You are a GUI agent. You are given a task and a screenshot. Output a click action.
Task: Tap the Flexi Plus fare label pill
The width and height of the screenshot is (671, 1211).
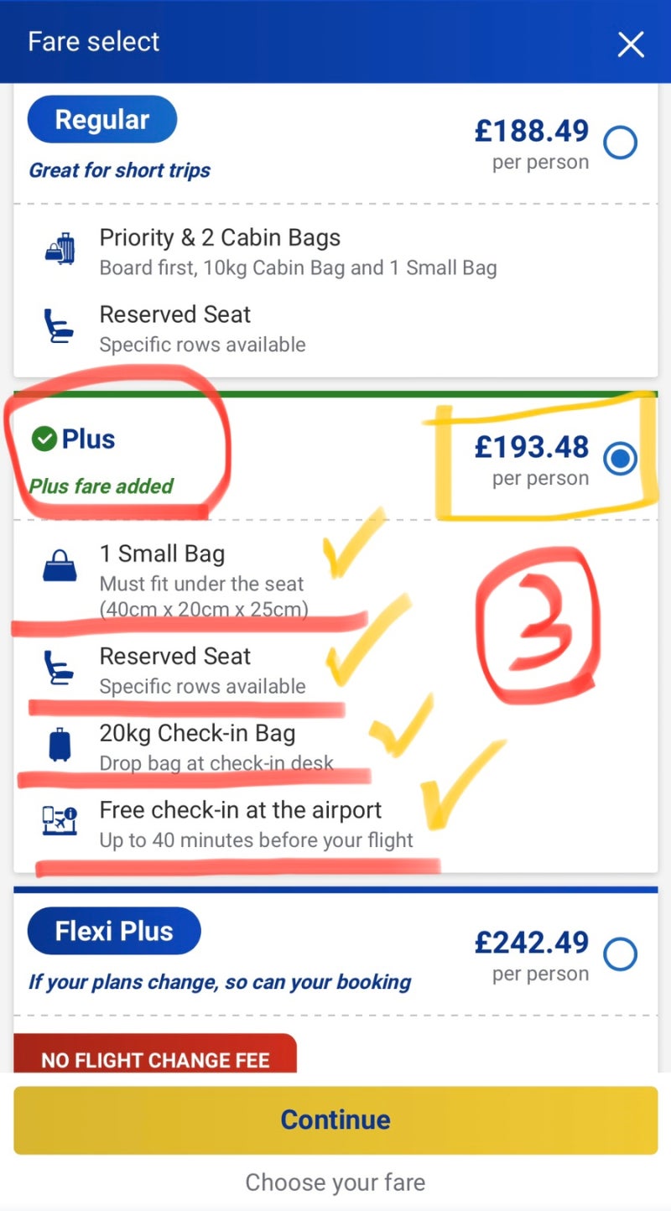[114, 931]
